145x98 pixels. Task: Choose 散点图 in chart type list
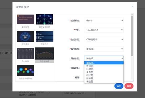pyautogui.click(x=104, y=78)
